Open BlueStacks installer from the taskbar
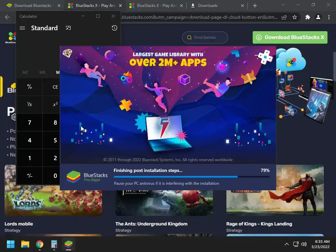 (x=69, y=244)
